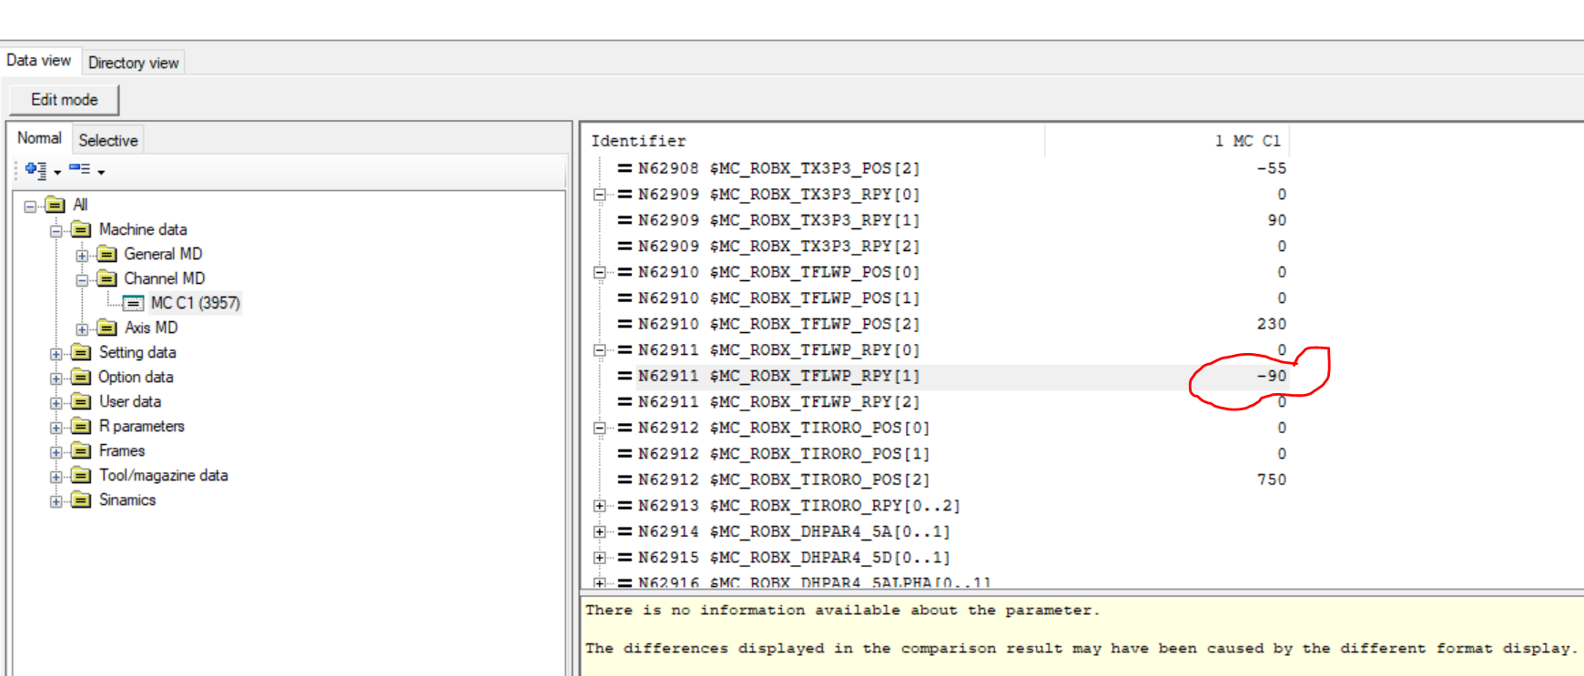Image resolution: width=1584 pixels, height=676 pixels.
Task: Click the Sinamics folder icon
Action: tap(81, 500)
